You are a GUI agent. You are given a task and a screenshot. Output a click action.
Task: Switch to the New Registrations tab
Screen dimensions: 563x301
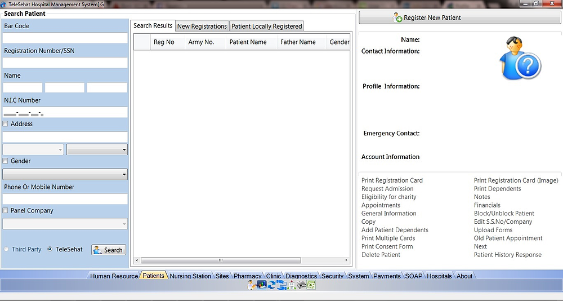point(202,26)
